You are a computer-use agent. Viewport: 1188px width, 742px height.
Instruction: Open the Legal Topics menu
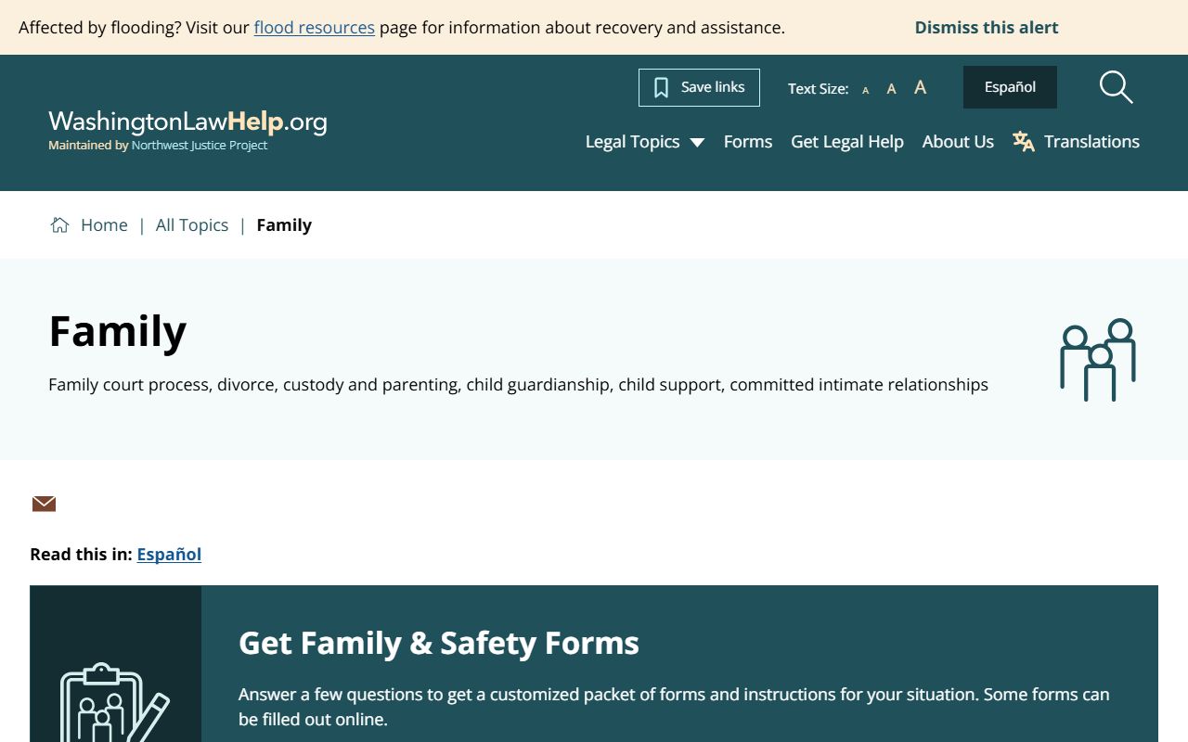[632, 141]
